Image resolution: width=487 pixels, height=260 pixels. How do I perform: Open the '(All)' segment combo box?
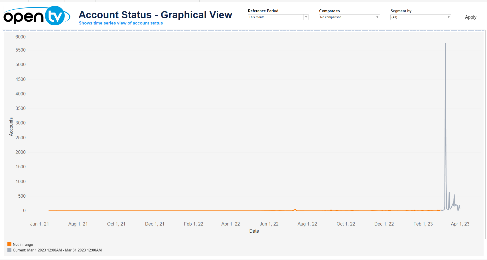coord(418,17)
